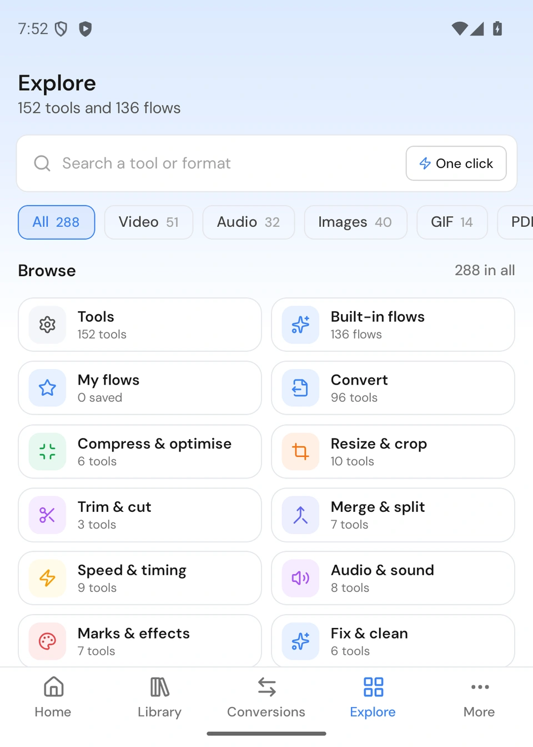Image resolution: width=533 pixels, height=747 pixels.
Task: Tap the '288 in all' count text
Action: click(485, 271)
